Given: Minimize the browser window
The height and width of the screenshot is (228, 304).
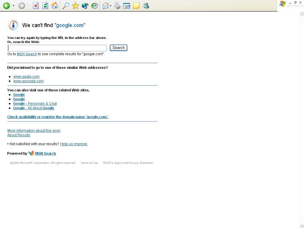Looking at the screenshot, I should (x=290, y=3).
